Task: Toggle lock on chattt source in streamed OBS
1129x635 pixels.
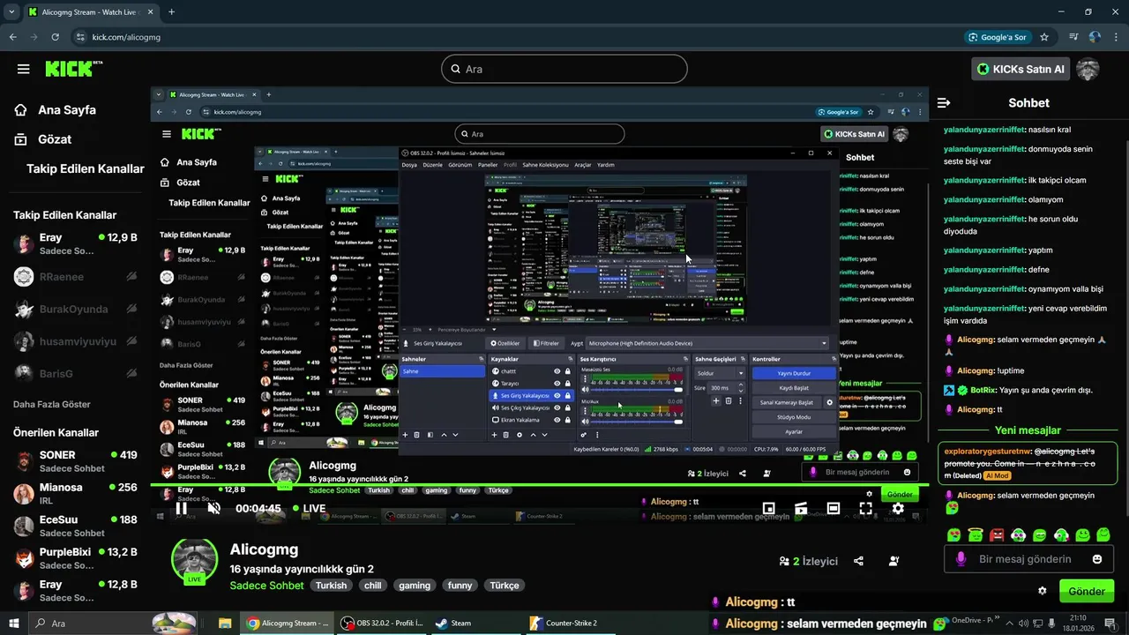Action: pos(567,371)
